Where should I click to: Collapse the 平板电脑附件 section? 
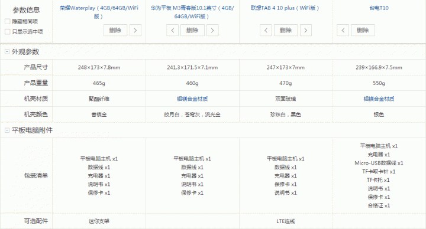click(7, 130)
